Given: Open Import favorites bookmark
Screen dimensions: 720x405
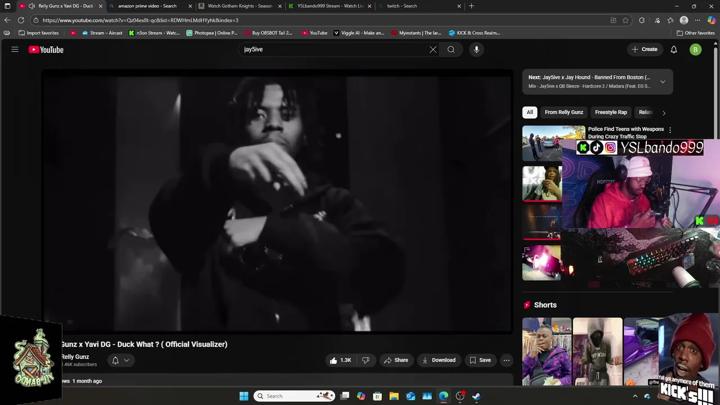Looking at the screenshot, I should (x=38, y=33).
